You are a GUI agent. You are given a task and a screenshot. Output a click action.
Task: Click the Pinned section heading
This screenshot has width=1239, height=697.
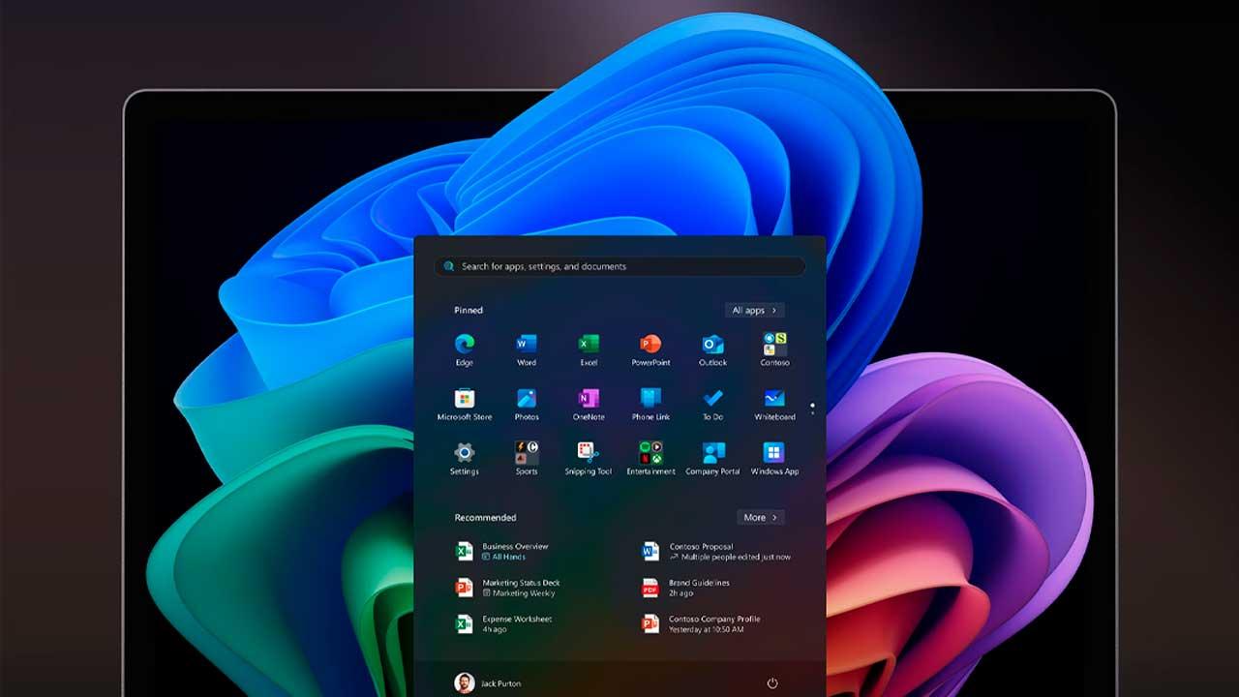coord(468,310)
